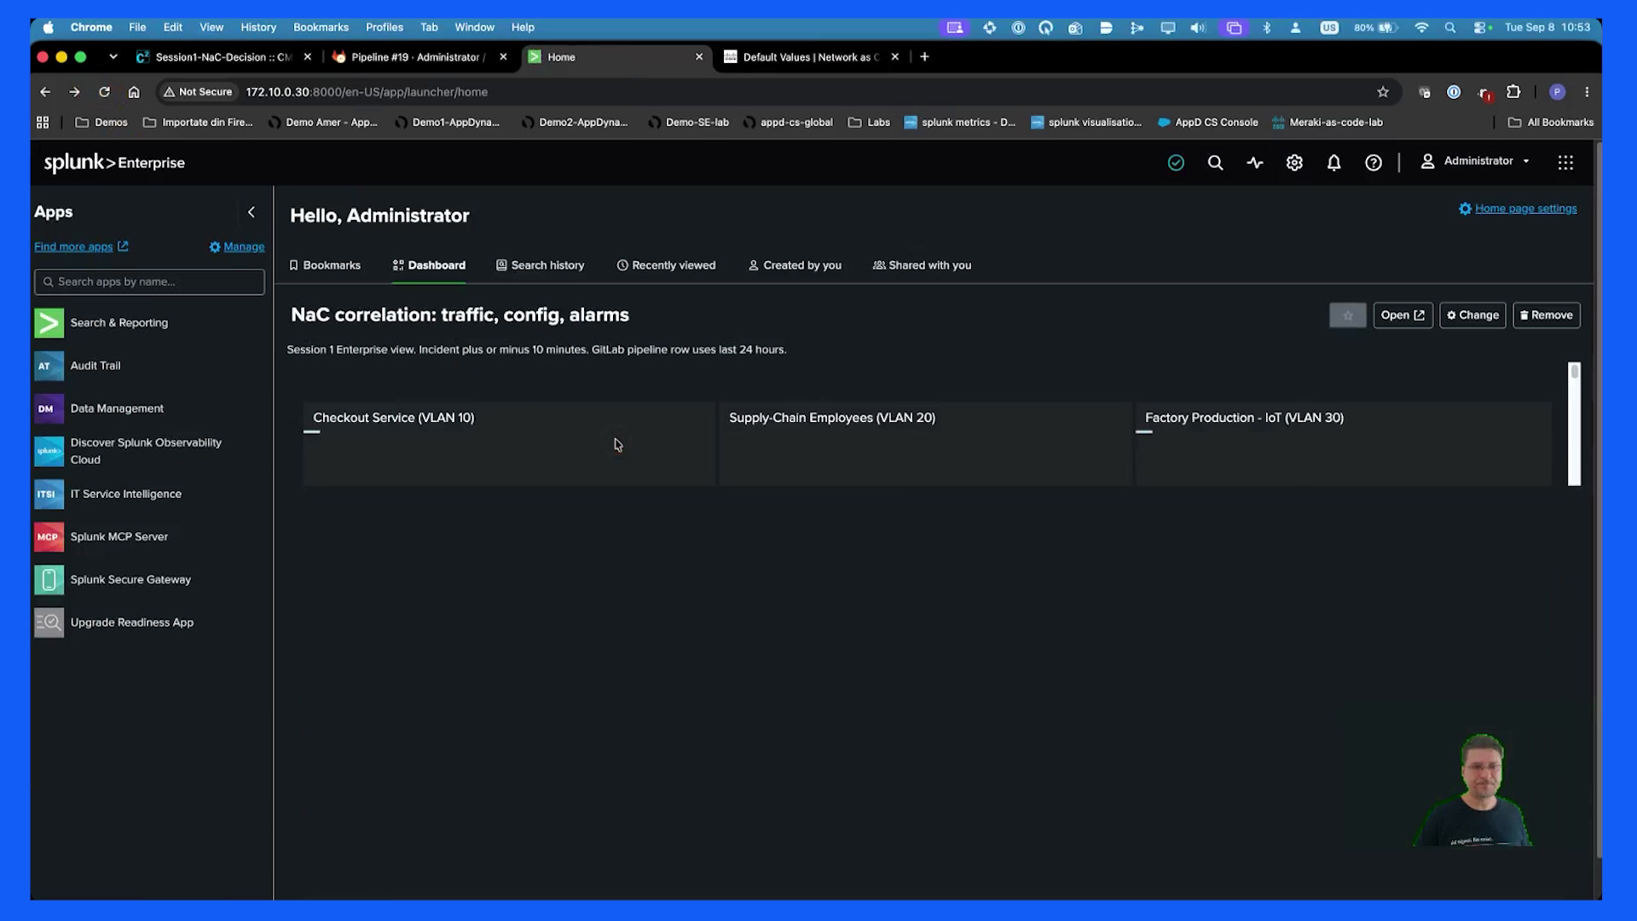The width and height of the screenshot is (1637, 921).
Task: Open the History menu in macOS menu bar
Action: [x=258, y=27]
